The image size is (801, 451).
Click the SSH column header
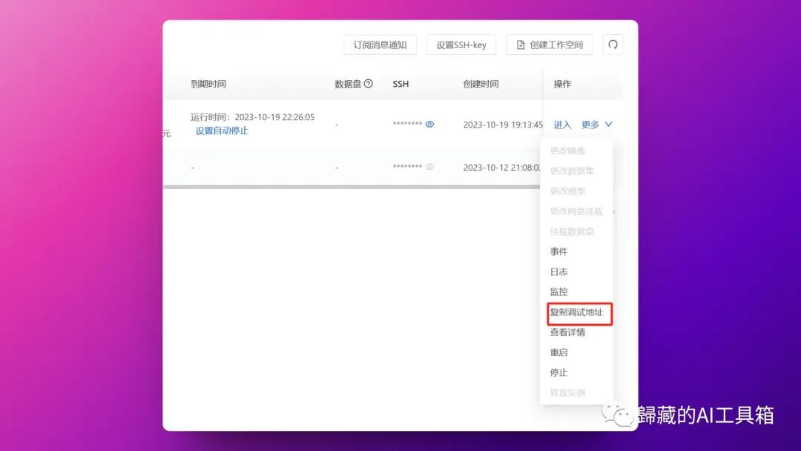pyautogui.click(x=400, y=84)
